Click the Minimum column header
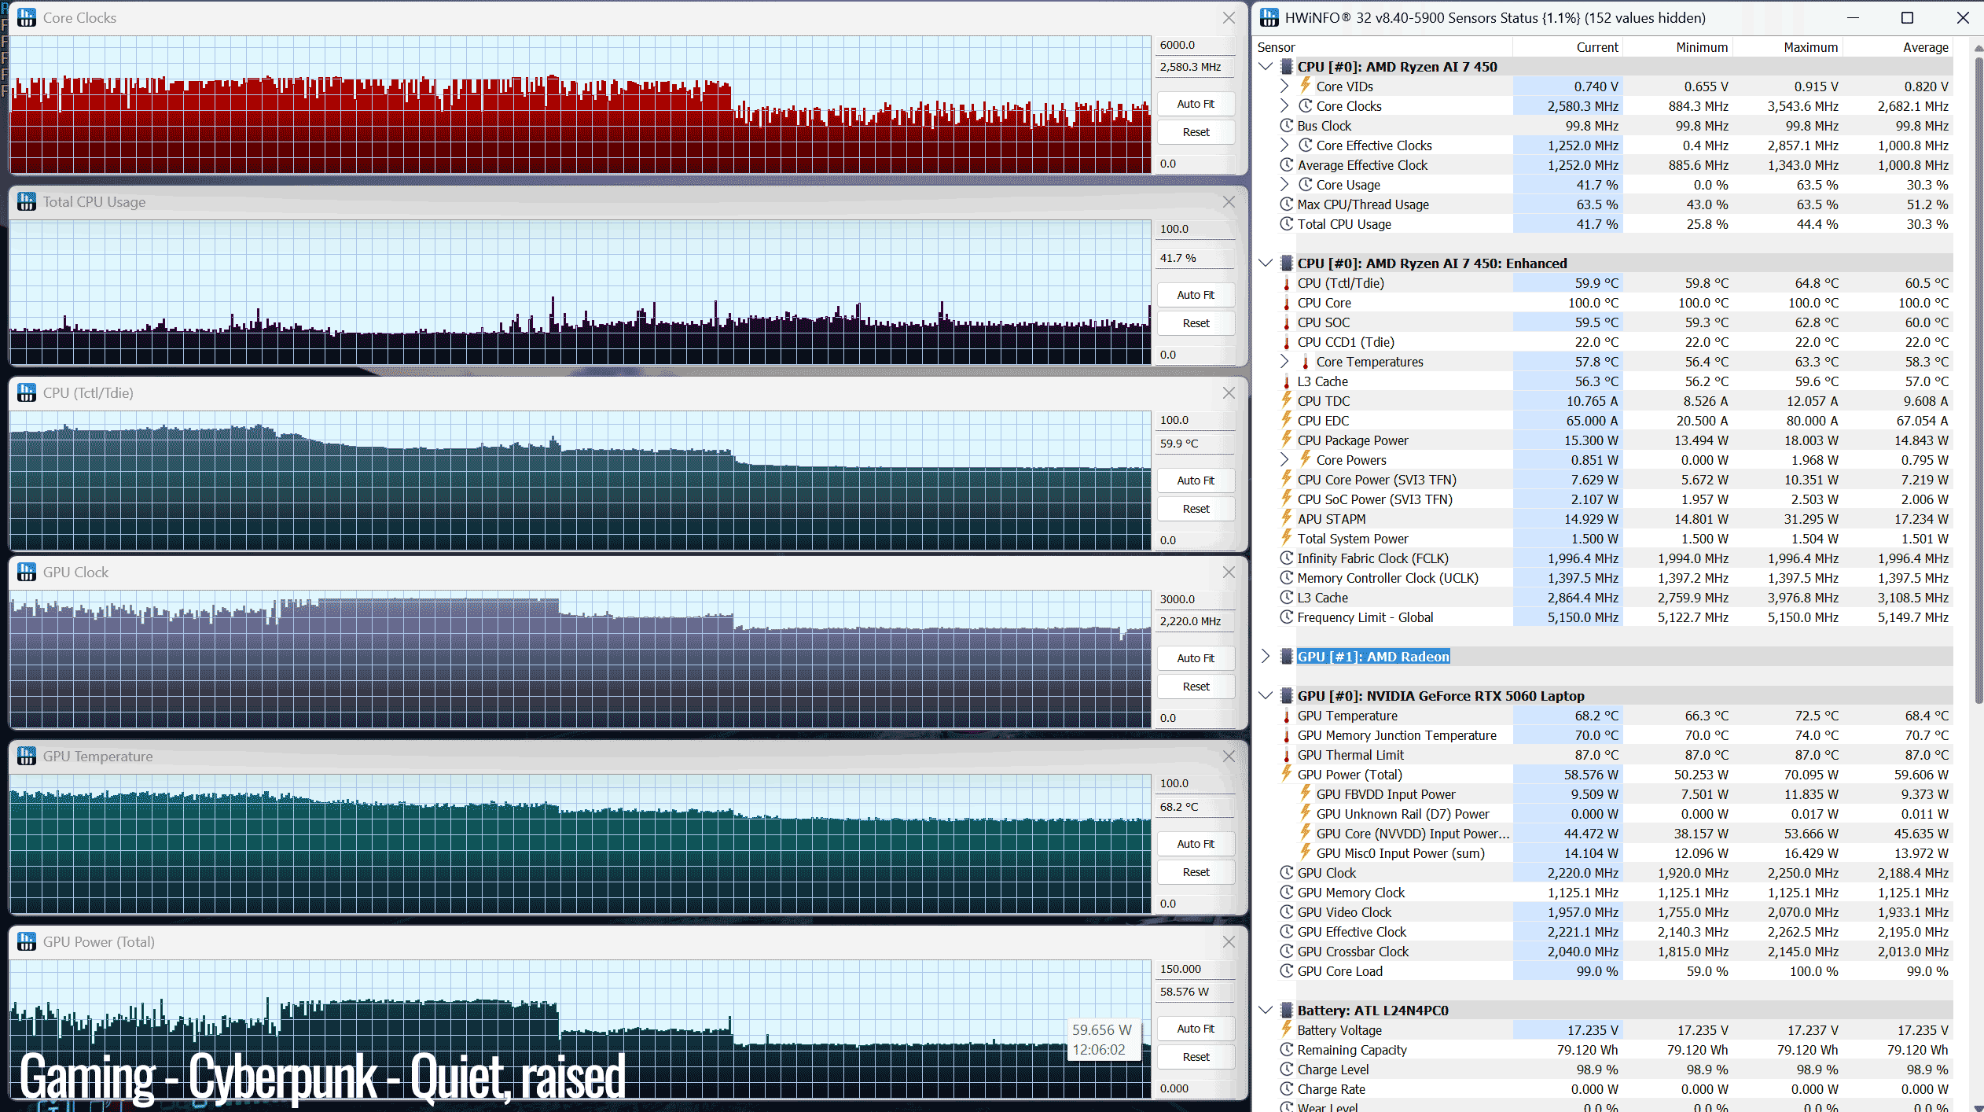The height and width of the screenshot is (1112, 1984). [x=1678, y=47]
